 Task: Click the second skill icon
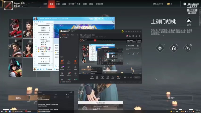174,48
